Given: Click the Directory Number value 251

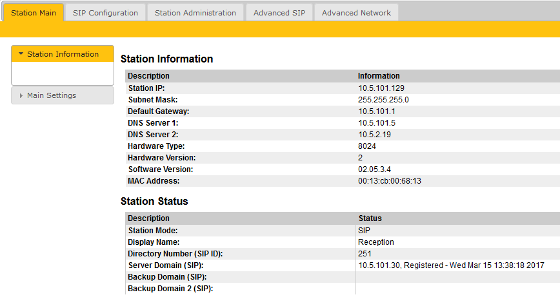Looking at the screenshot, I should click(x=365, y=254).
